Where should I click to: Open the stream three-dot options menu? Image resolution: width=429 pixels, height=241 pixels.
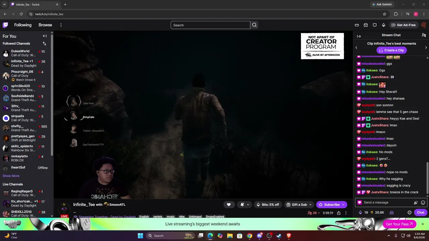point(346,213)
